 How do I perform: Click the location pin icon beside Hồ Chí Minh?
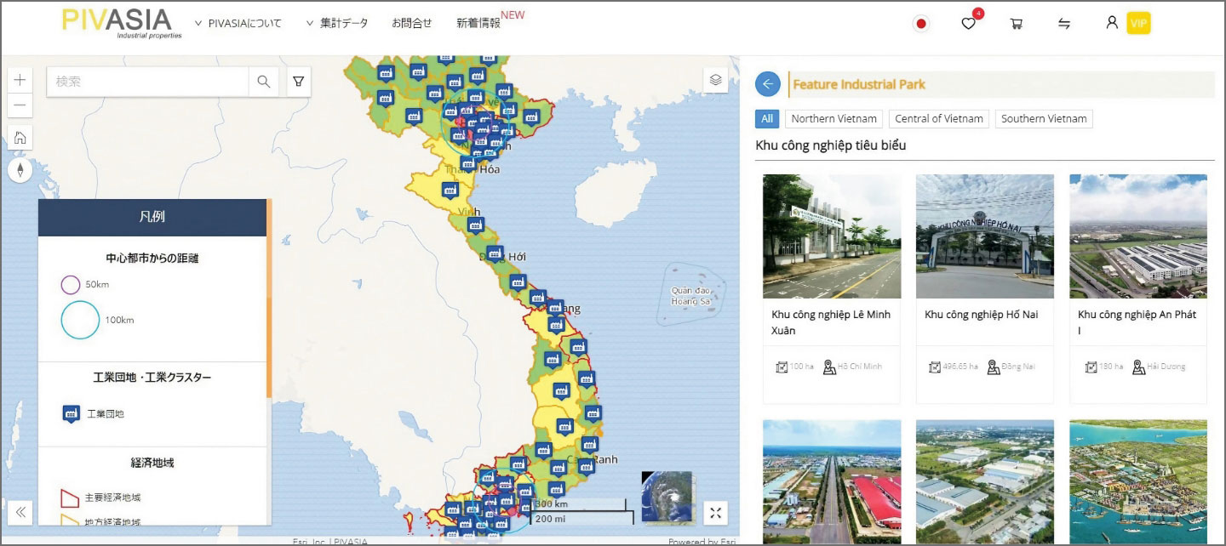pos(829,367)
